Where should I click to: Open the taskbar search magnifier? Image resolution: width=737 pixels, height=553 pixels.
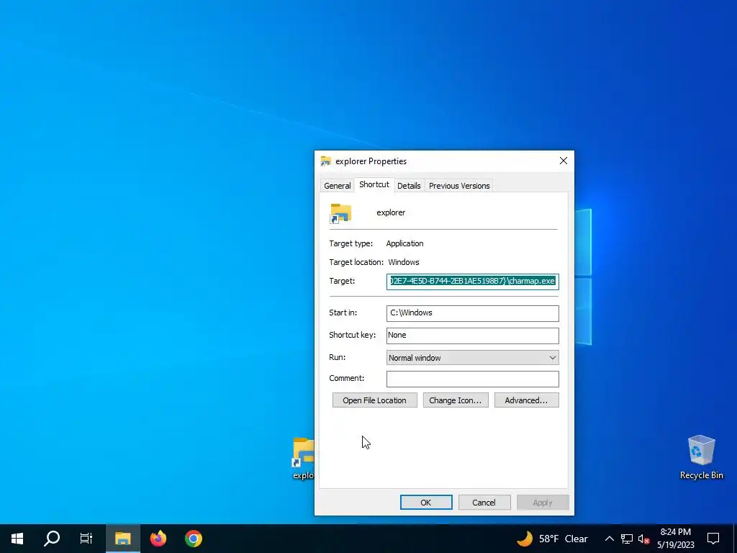52,539
